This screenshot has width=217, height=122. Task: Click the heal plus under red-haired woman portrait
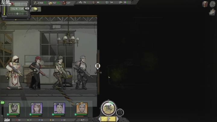point(30,114)
